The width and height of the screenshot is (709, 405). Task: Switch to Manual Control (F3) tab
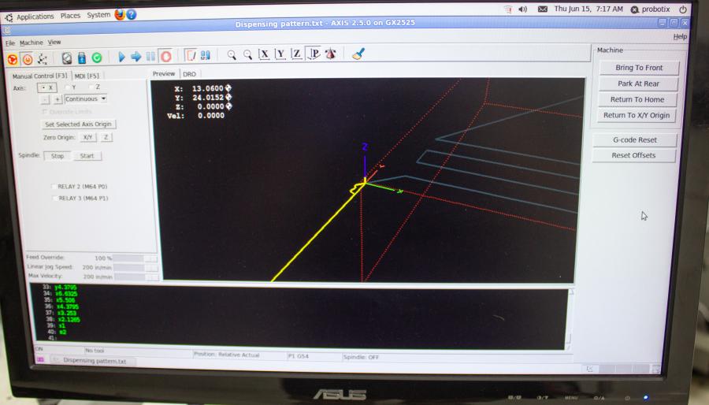pos(39,76)
